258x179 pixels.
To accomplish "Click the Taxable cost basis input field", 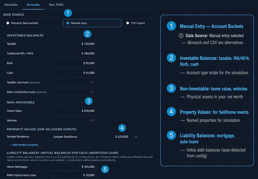I will 74,82.
